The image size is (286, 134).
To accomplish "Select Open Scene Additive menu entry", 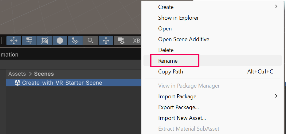I will tap(183, 39).
